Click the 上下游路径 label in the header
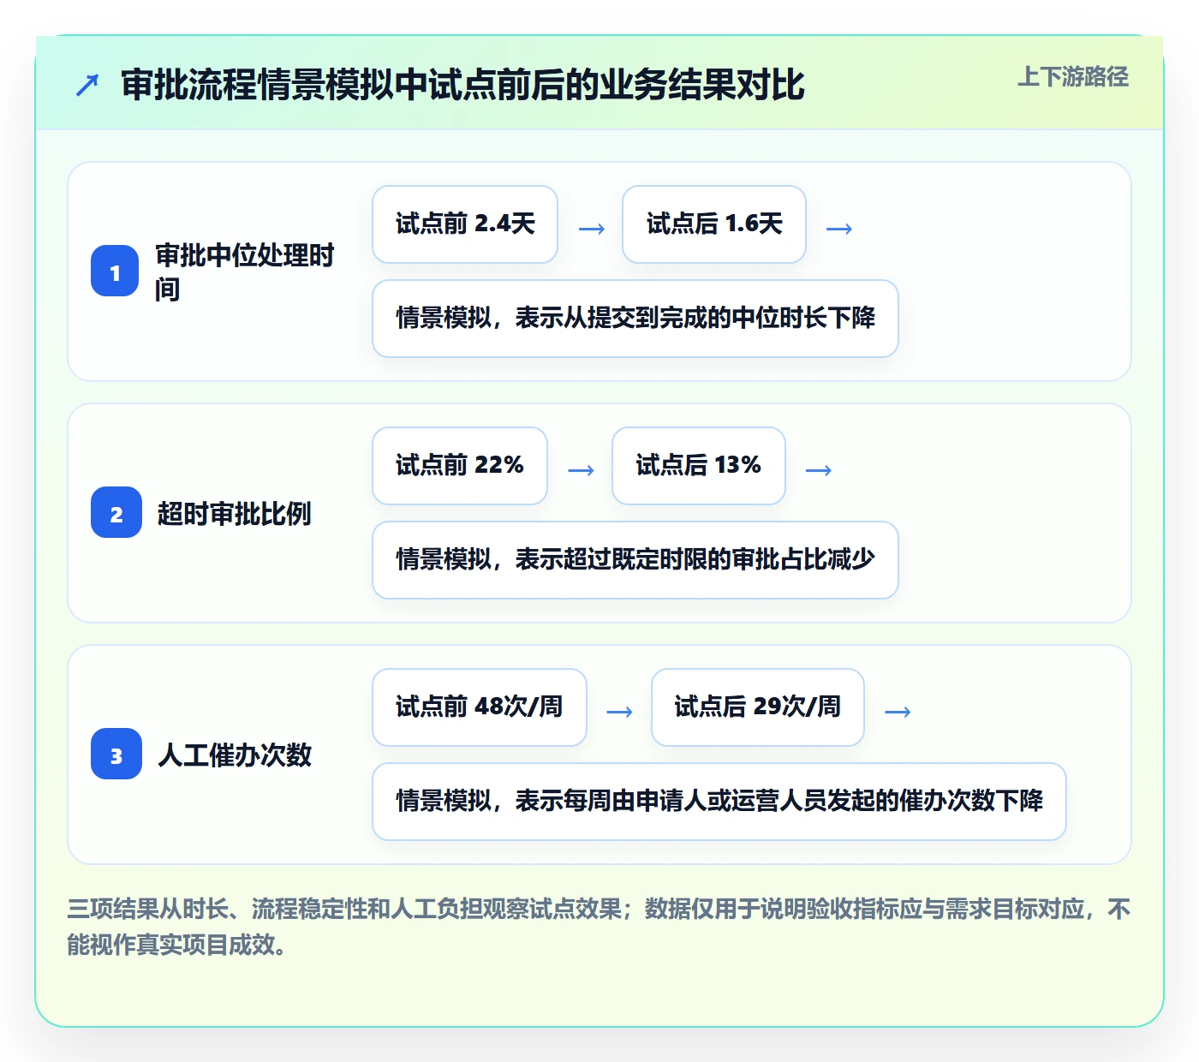The image size is (1199, 1062). click(1073, 77)
